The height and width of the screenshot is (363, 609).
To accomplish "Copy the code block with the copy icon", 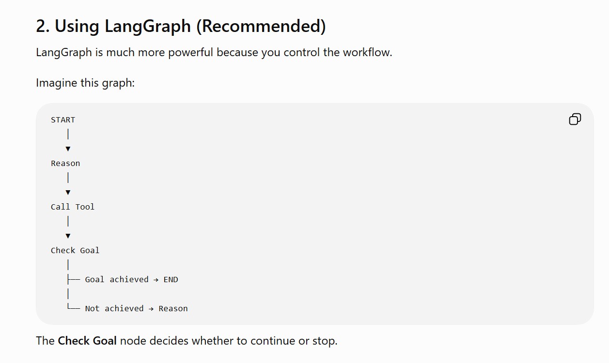I will 575,119.
